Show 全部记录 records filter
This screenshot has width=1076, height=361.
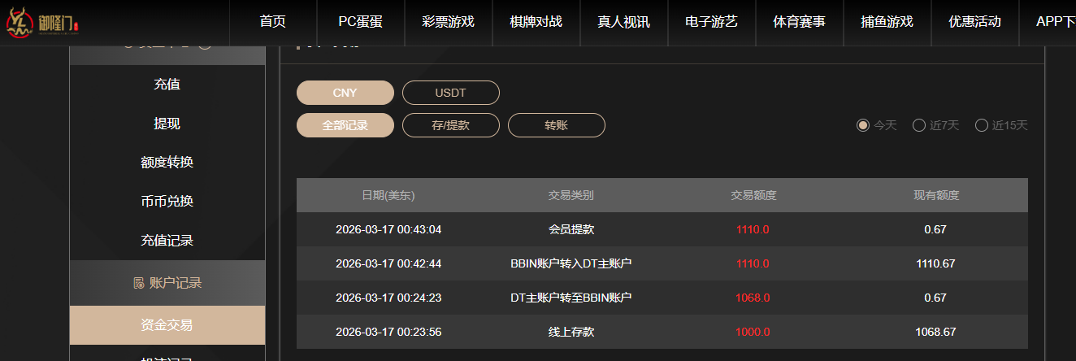[345, 125]
